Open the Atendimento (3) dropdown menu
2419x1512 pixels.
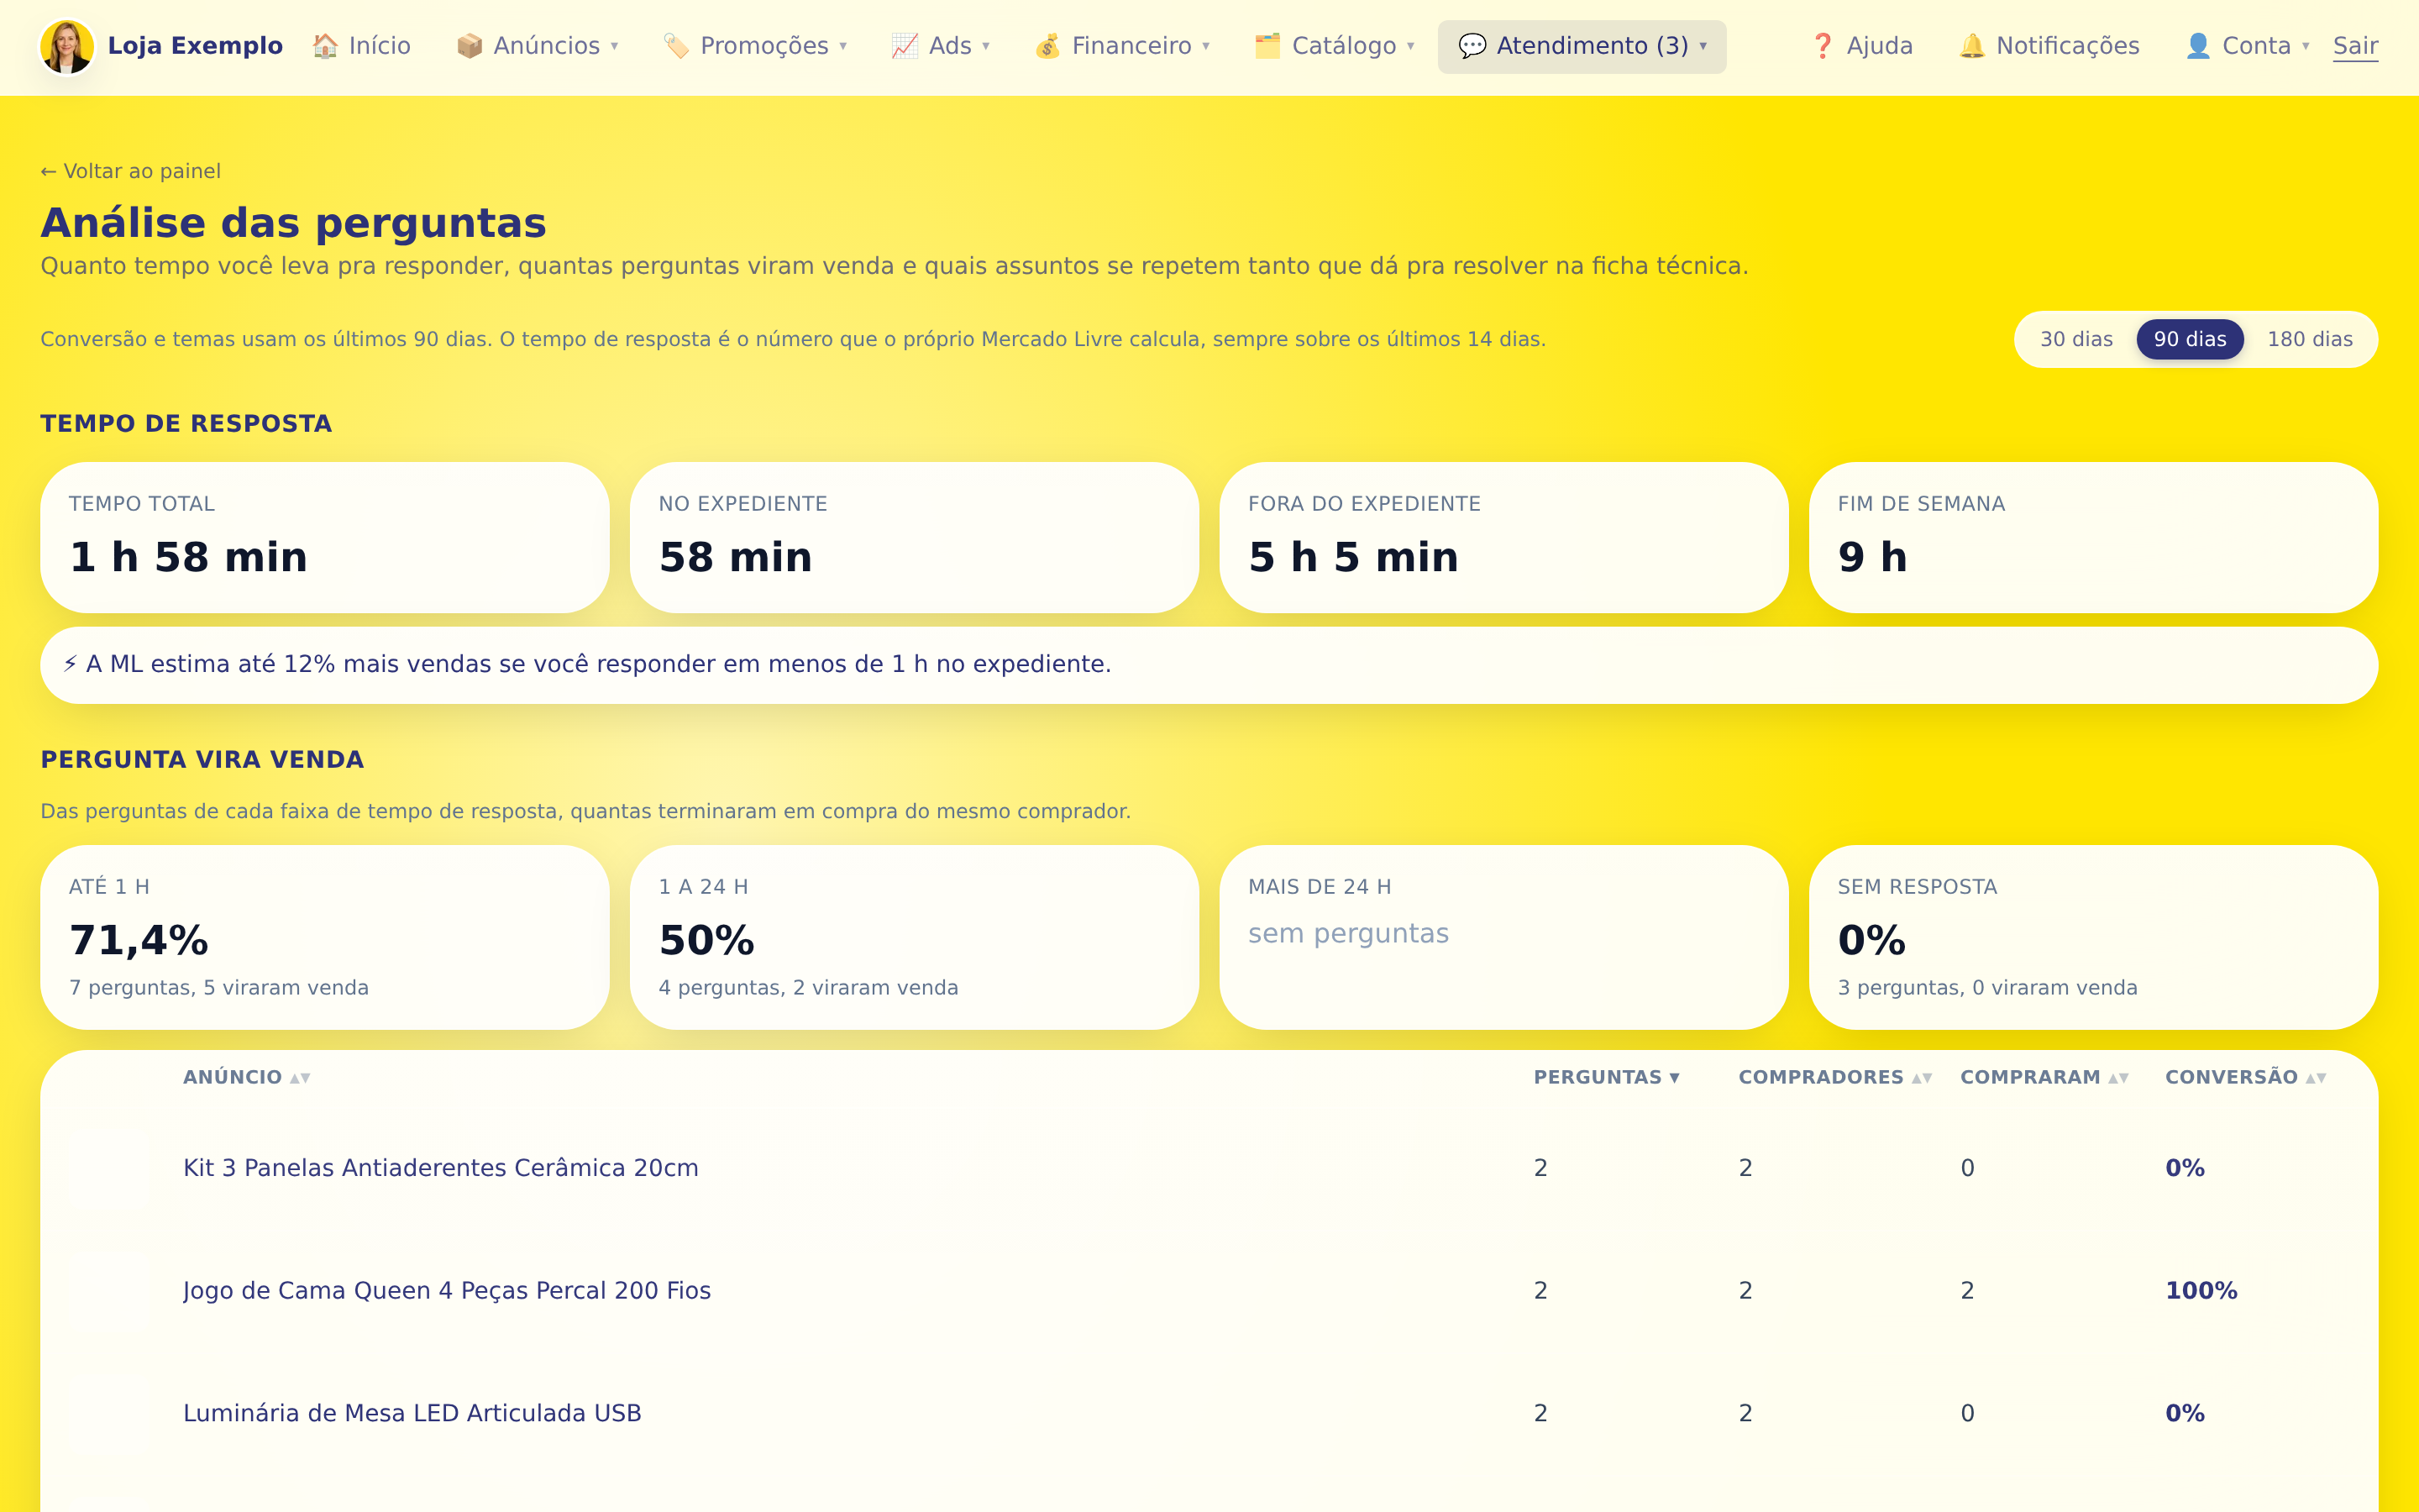coord(1582,46)
